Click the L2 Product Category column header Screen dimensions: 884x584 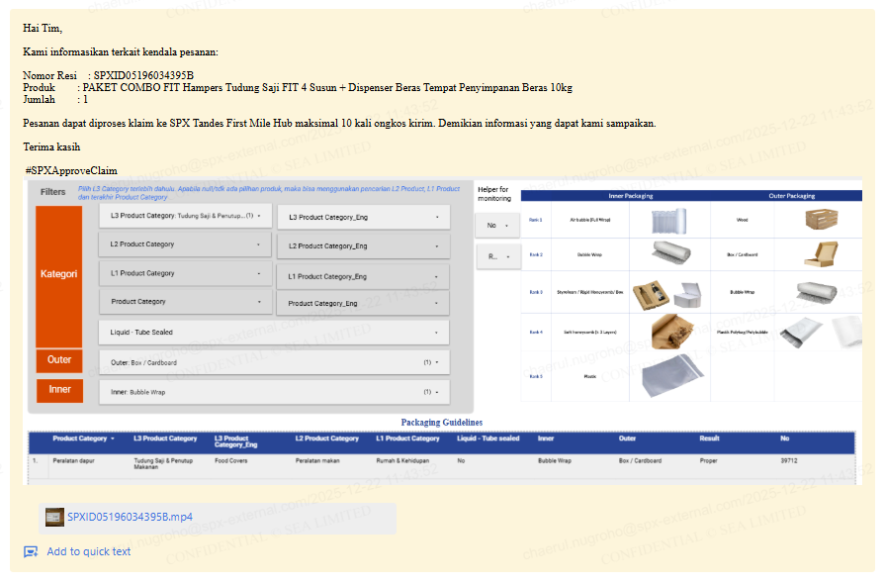coord(327,438)
